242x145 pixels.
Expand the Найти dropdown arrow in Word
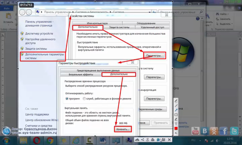click(x=228, y=14)
